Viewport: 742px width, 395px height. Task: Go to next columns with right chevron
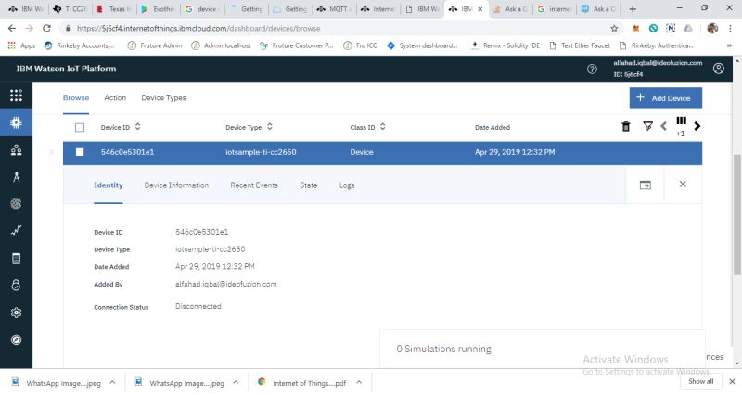[697, 126]
